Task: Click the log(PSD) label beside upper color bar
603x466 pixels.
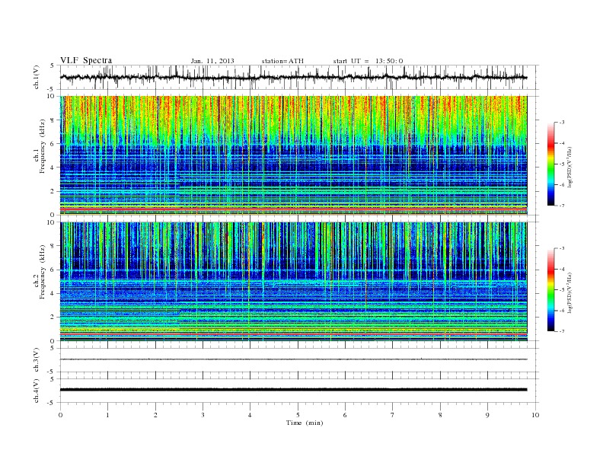Action: click(x=570, y=168)
